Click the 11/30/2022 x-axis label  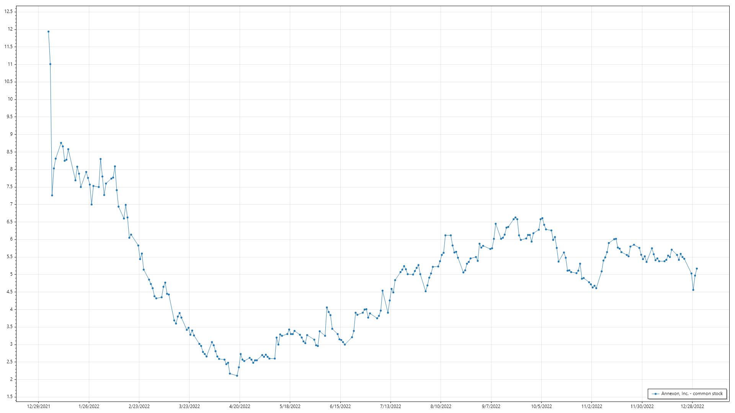coord(642,406)
